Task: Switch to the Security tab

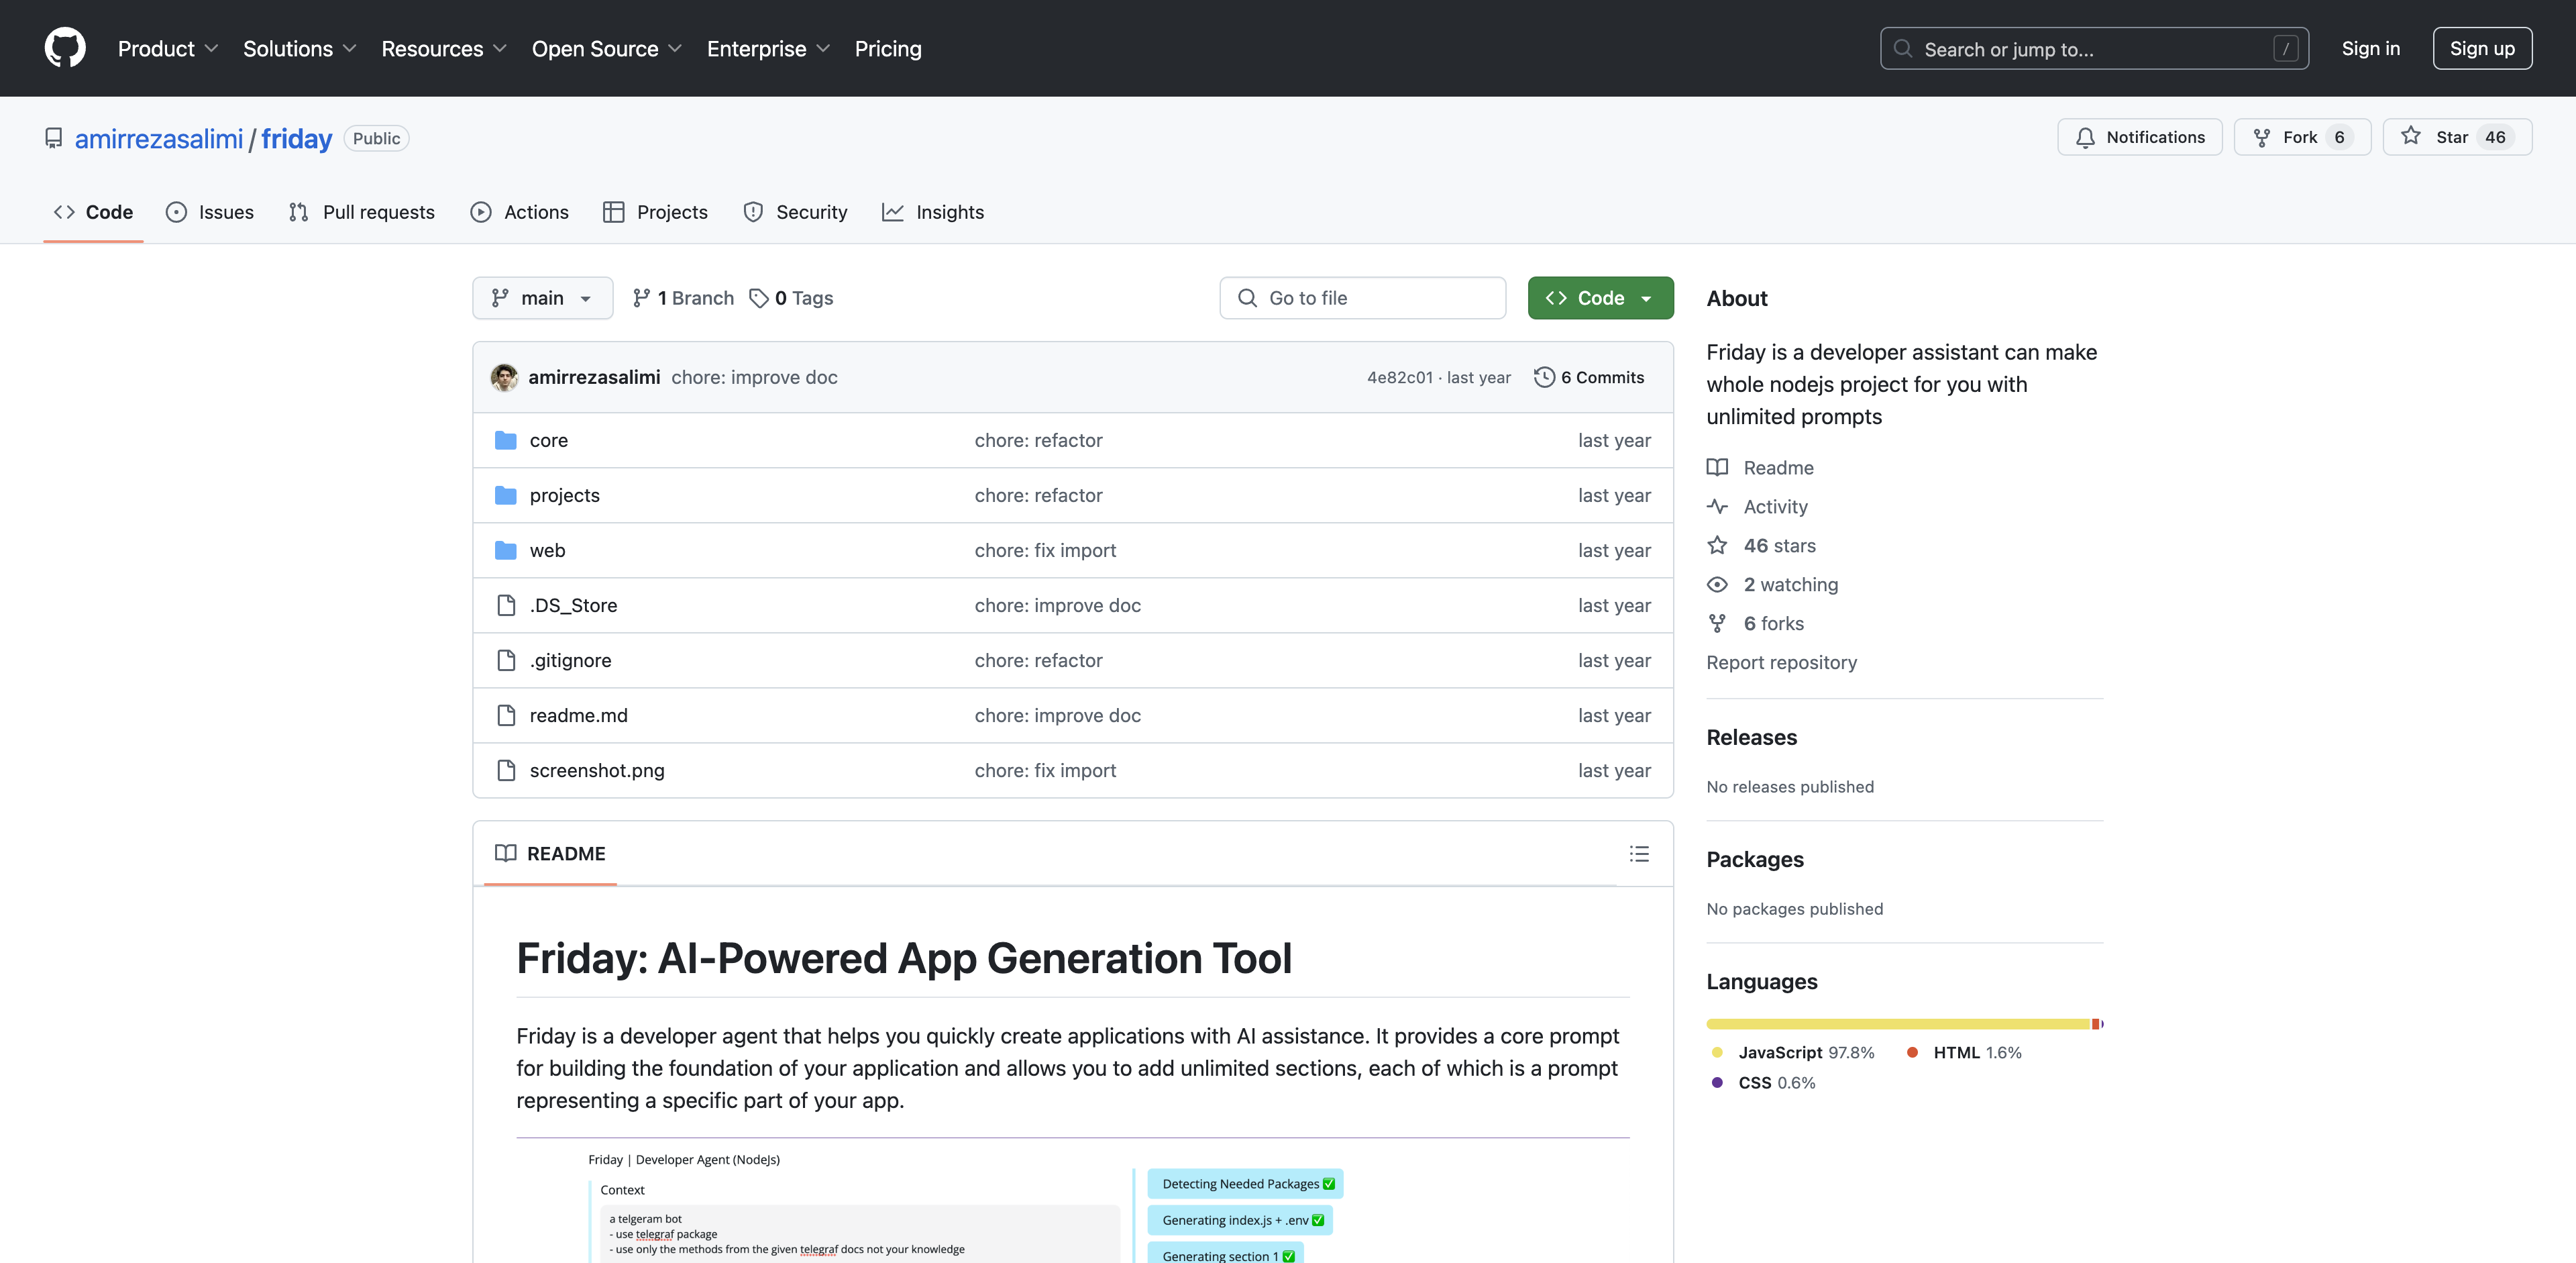Action: (796, 212)
